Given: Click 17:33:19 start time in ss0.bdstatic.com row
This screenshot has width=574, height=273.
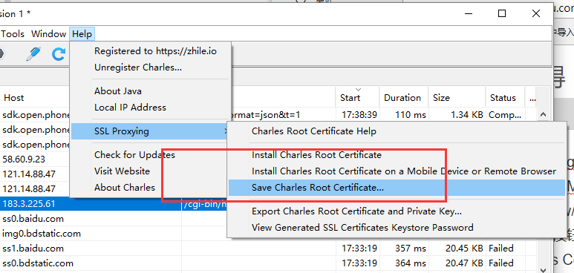Looking at the screenshot, I should (x=359, y=263).
